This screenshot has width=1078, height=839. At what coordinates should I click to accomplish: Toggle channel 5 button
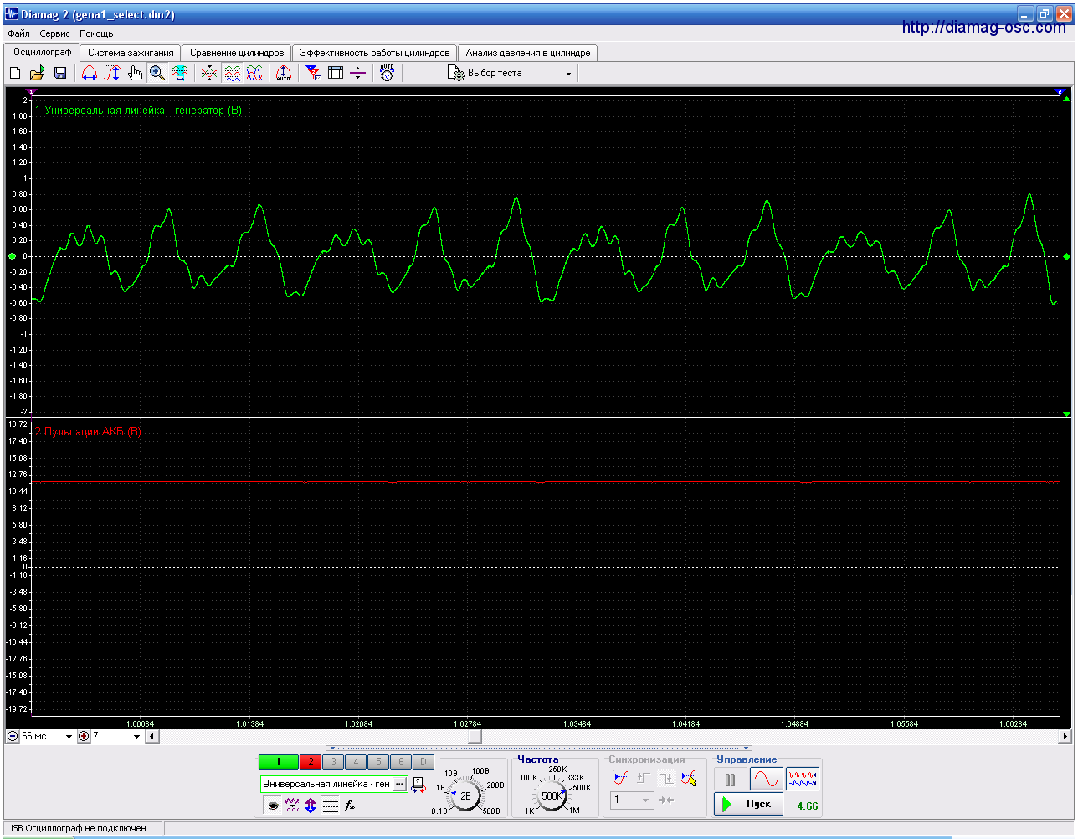pos(378,762)
